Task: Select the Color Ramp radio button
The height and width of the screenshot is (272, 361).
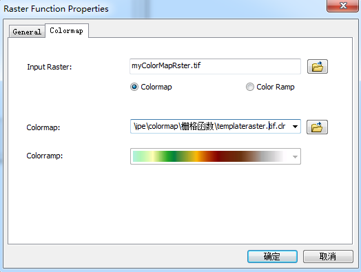Action: point(250,87)
